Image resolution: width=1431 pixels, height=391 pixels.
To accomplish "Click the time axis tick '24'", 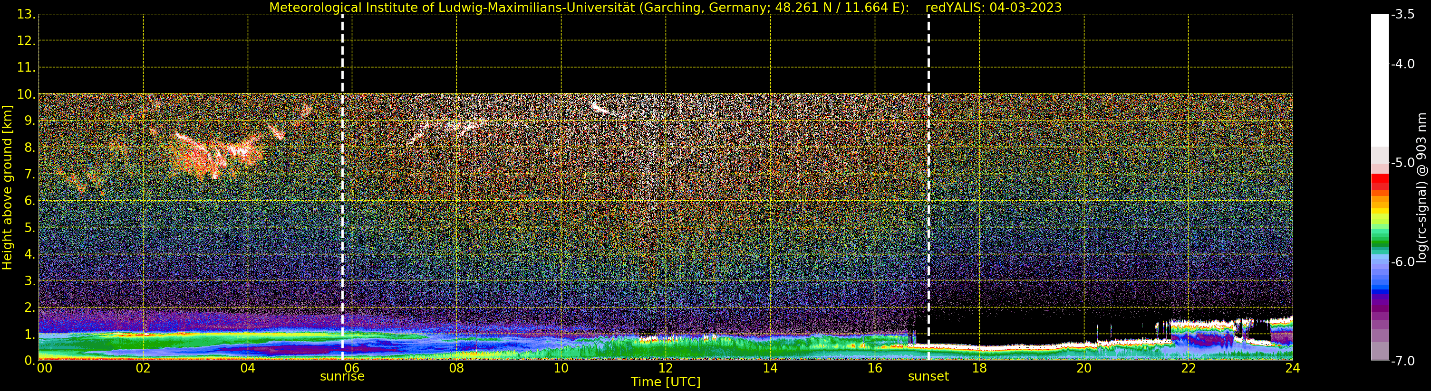I will coord(1293,368).
